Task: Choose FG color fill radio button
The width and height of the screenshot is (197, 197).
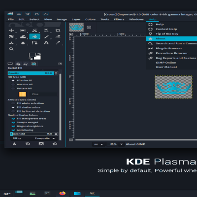Action: 13,80
